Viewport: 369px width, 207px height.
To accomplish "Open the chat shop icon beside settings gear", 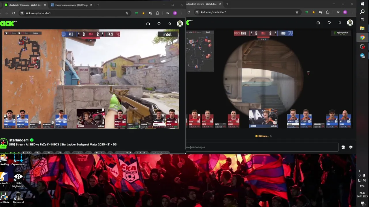I will tap(343, 147).
